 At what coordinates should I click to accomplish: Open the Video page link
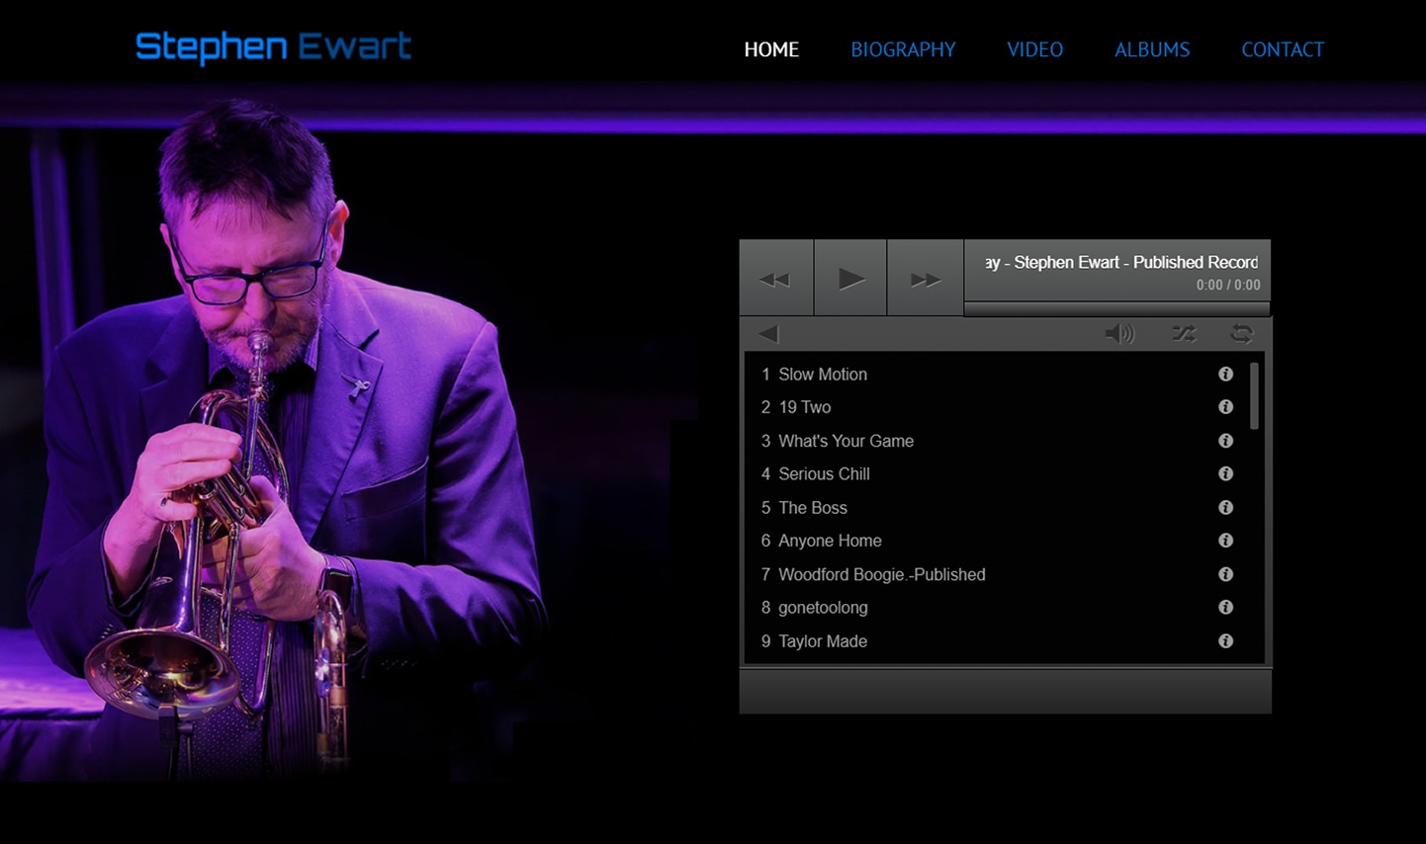1034,49
